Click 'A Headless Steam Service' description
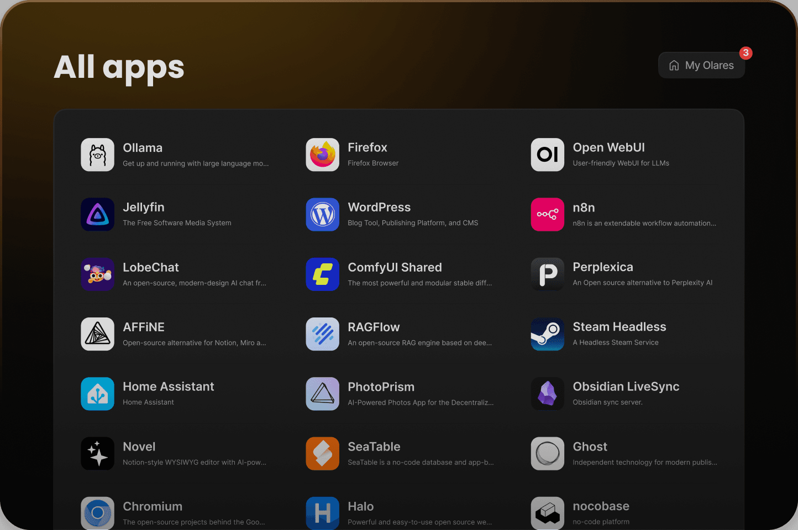 pos(616,342)
